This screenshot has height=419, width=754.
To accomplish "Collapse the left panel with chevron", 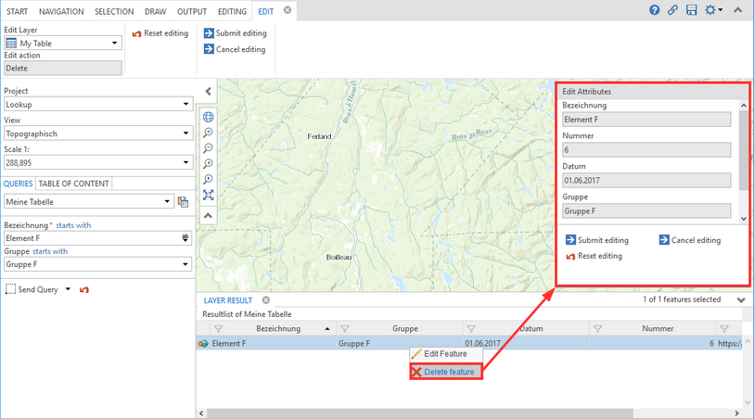I will [208, 91].
